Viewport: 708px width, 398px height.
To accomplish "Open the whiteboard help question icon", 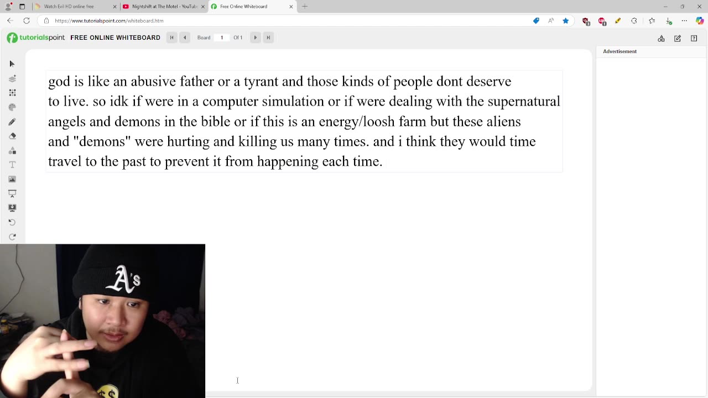I will pos(694,39).
